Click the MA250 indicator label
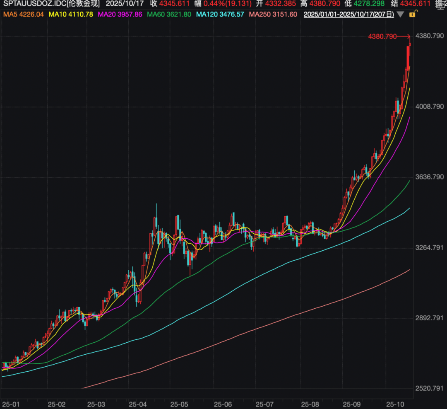The image size is (447, 409). tap(273, 15)
